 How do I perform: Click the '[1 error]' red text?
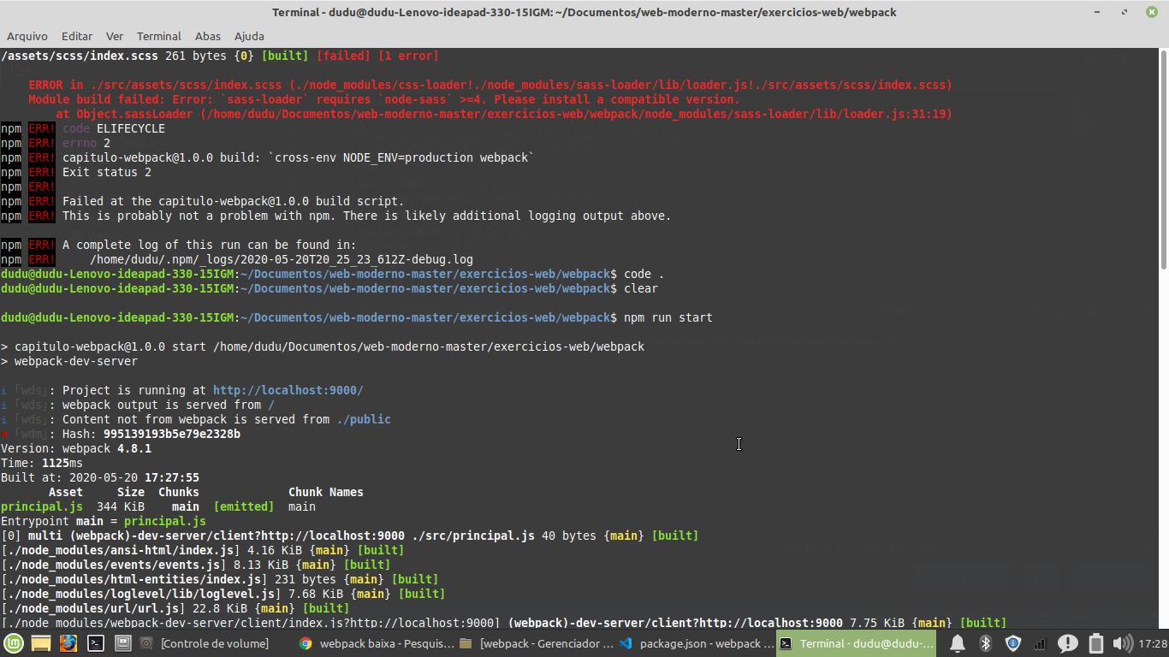(x=408, y=56)
